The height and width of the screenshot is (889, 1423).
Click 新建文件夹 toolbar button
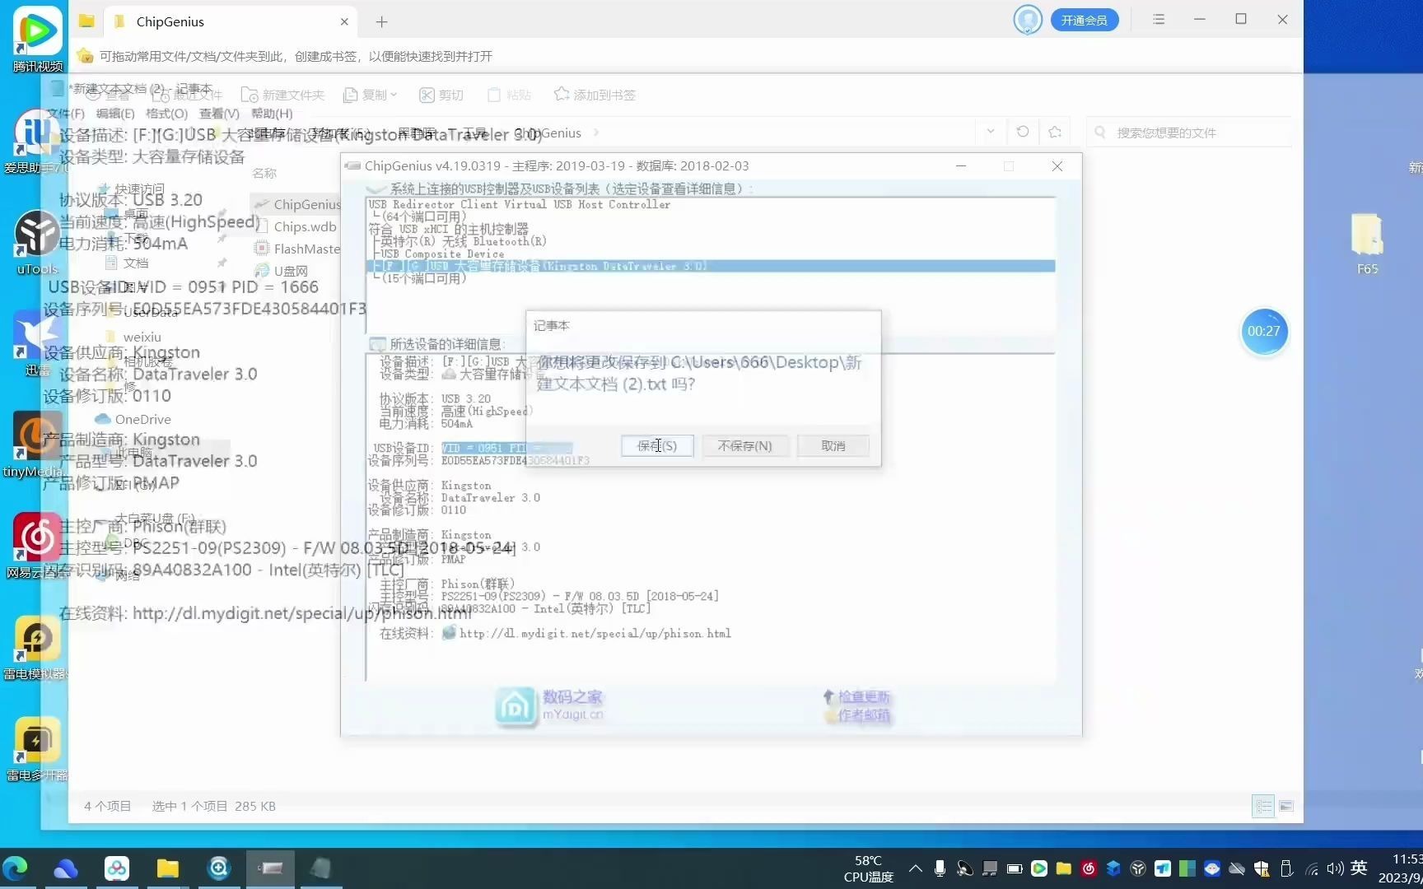tap(283, 95)
